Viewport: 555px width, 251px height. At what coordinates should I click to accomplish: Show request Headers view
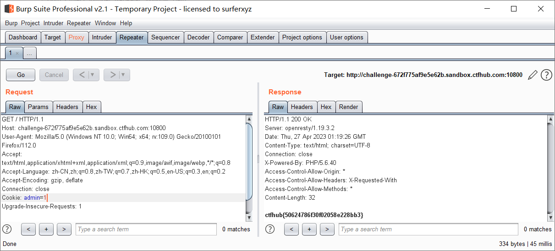coord(67,107)
